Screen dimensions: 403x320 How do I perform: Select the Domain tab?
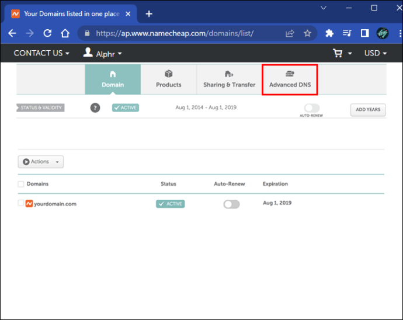[113, 79]
